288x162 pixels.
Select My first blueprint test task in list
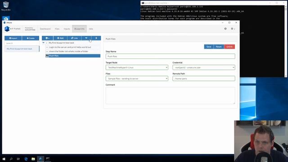pos(22,49)
